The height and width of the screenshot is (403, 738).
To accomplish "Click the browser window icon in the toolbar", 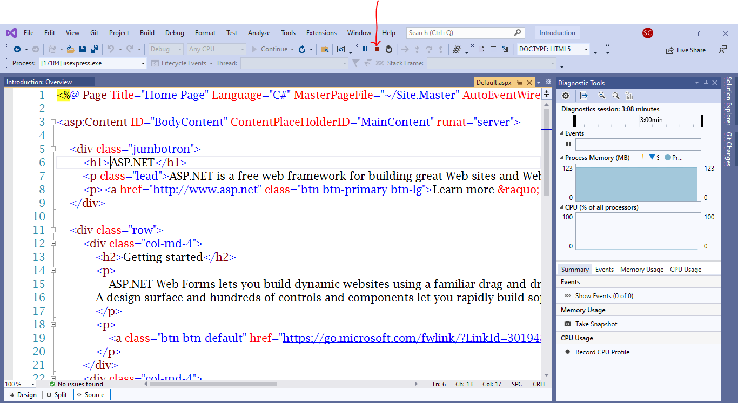I will pyautogui.click(x=341, y=49).
